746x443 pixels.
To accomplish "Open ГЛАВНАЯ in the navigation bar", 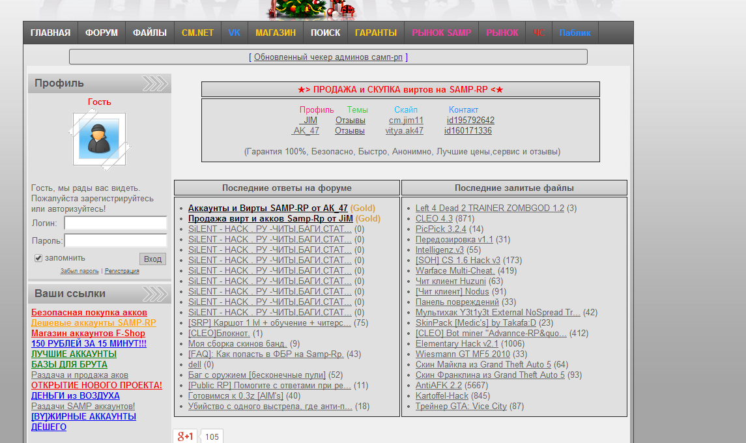I will (50, 33).
